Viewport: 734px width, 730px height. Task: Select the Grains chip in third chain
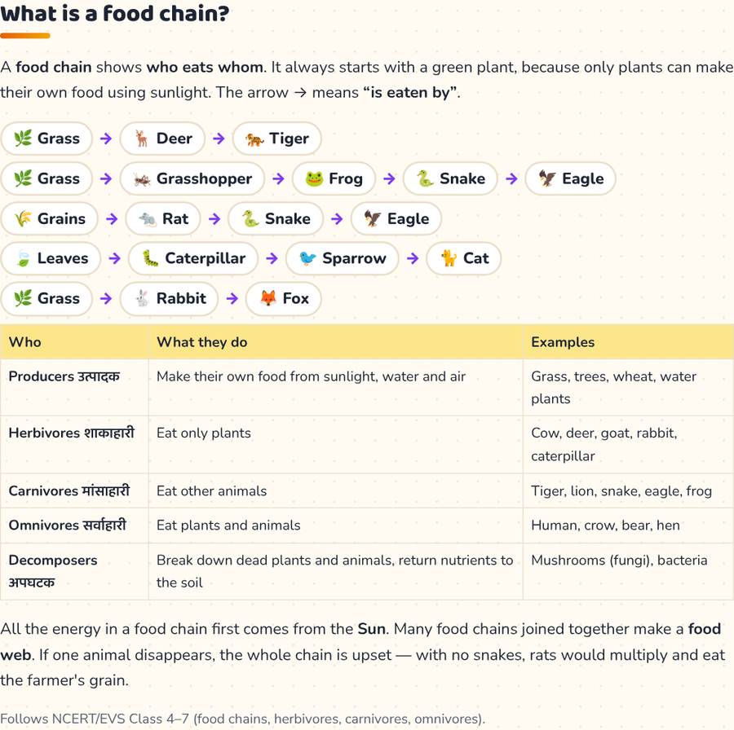(x=49, y=218)
